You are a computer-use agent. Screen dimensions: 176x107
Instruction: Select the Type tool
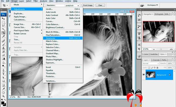click(x=3, y=74)
